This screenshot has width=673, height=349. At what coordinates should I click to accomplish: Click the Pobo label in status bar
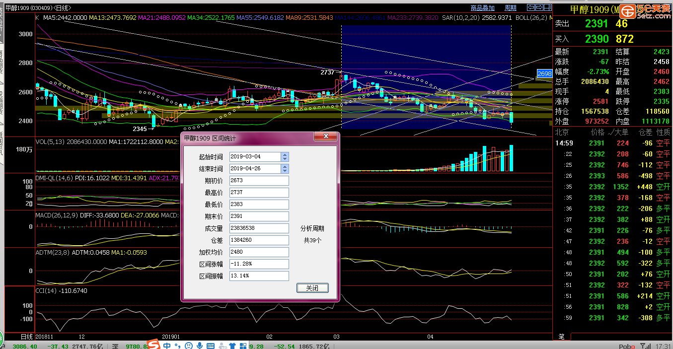(627, 347)
